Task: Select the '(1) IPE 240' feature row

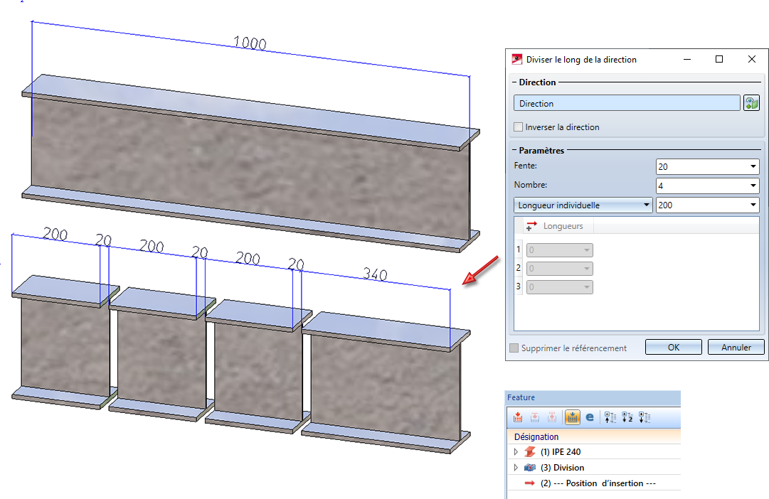Action: (x=593, y=451)
